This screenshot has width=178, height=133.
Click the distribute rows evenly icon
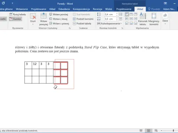(x=121, y=14)
